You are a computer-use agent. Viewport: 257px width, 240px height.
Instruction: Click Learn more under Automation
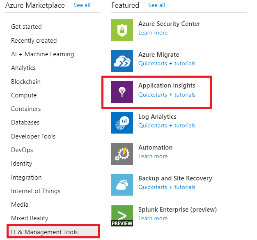click(153, 157)
